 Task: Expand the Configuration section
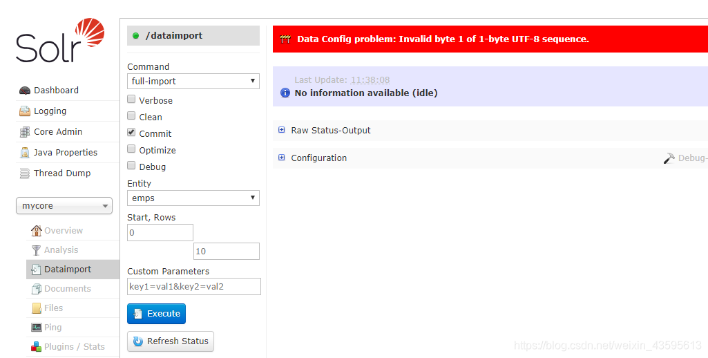coord(319,158)
